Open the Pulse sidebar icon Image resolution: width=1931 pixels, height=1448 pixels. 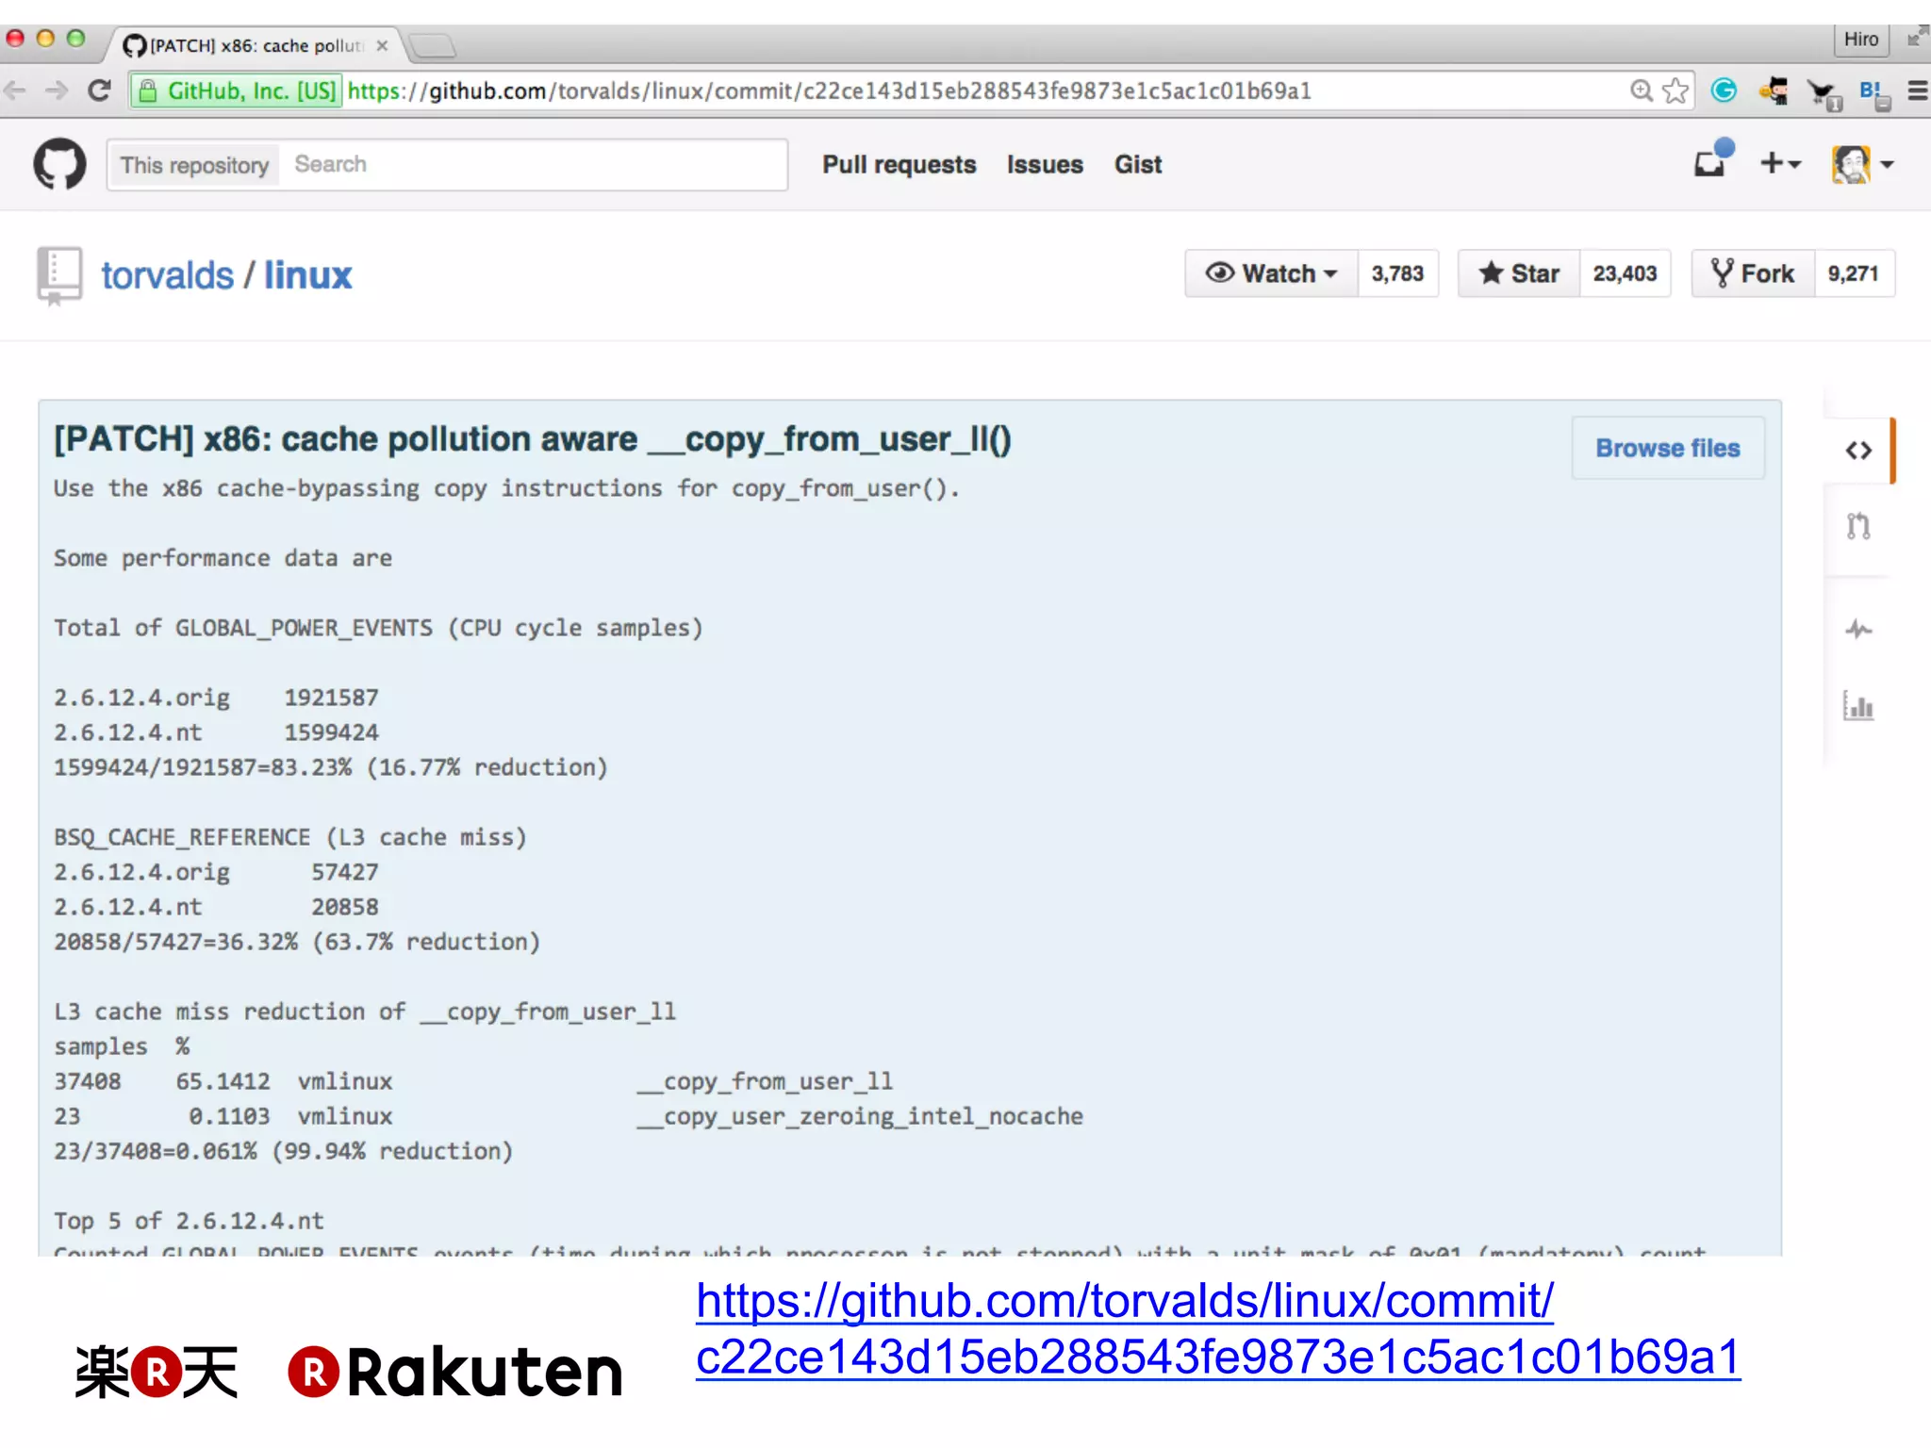(1858, 629)
